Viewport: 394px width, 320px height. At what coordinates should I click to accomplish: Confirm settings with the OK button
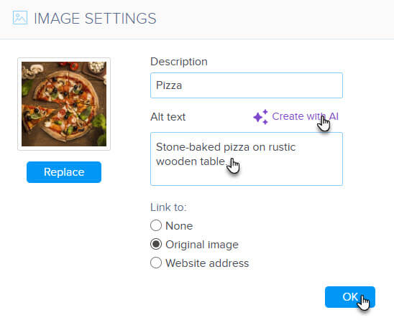coord(349,297)
